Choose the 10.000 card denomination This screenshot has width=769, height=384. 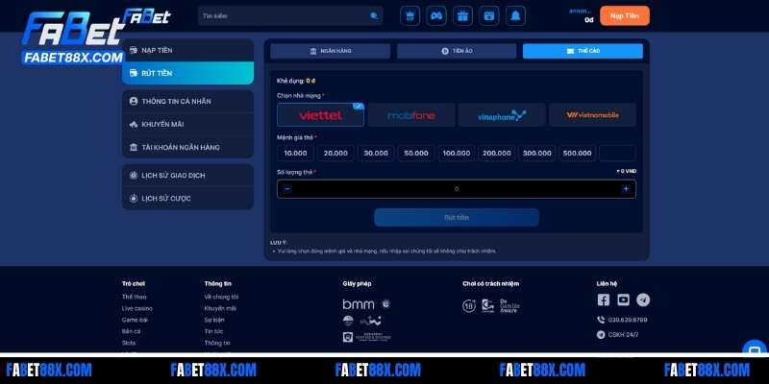[295, 154]
